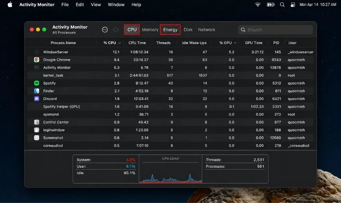The width and height of the screenshot is (341, 203).
Task: Open the Help menu
Action: point(136,4)
